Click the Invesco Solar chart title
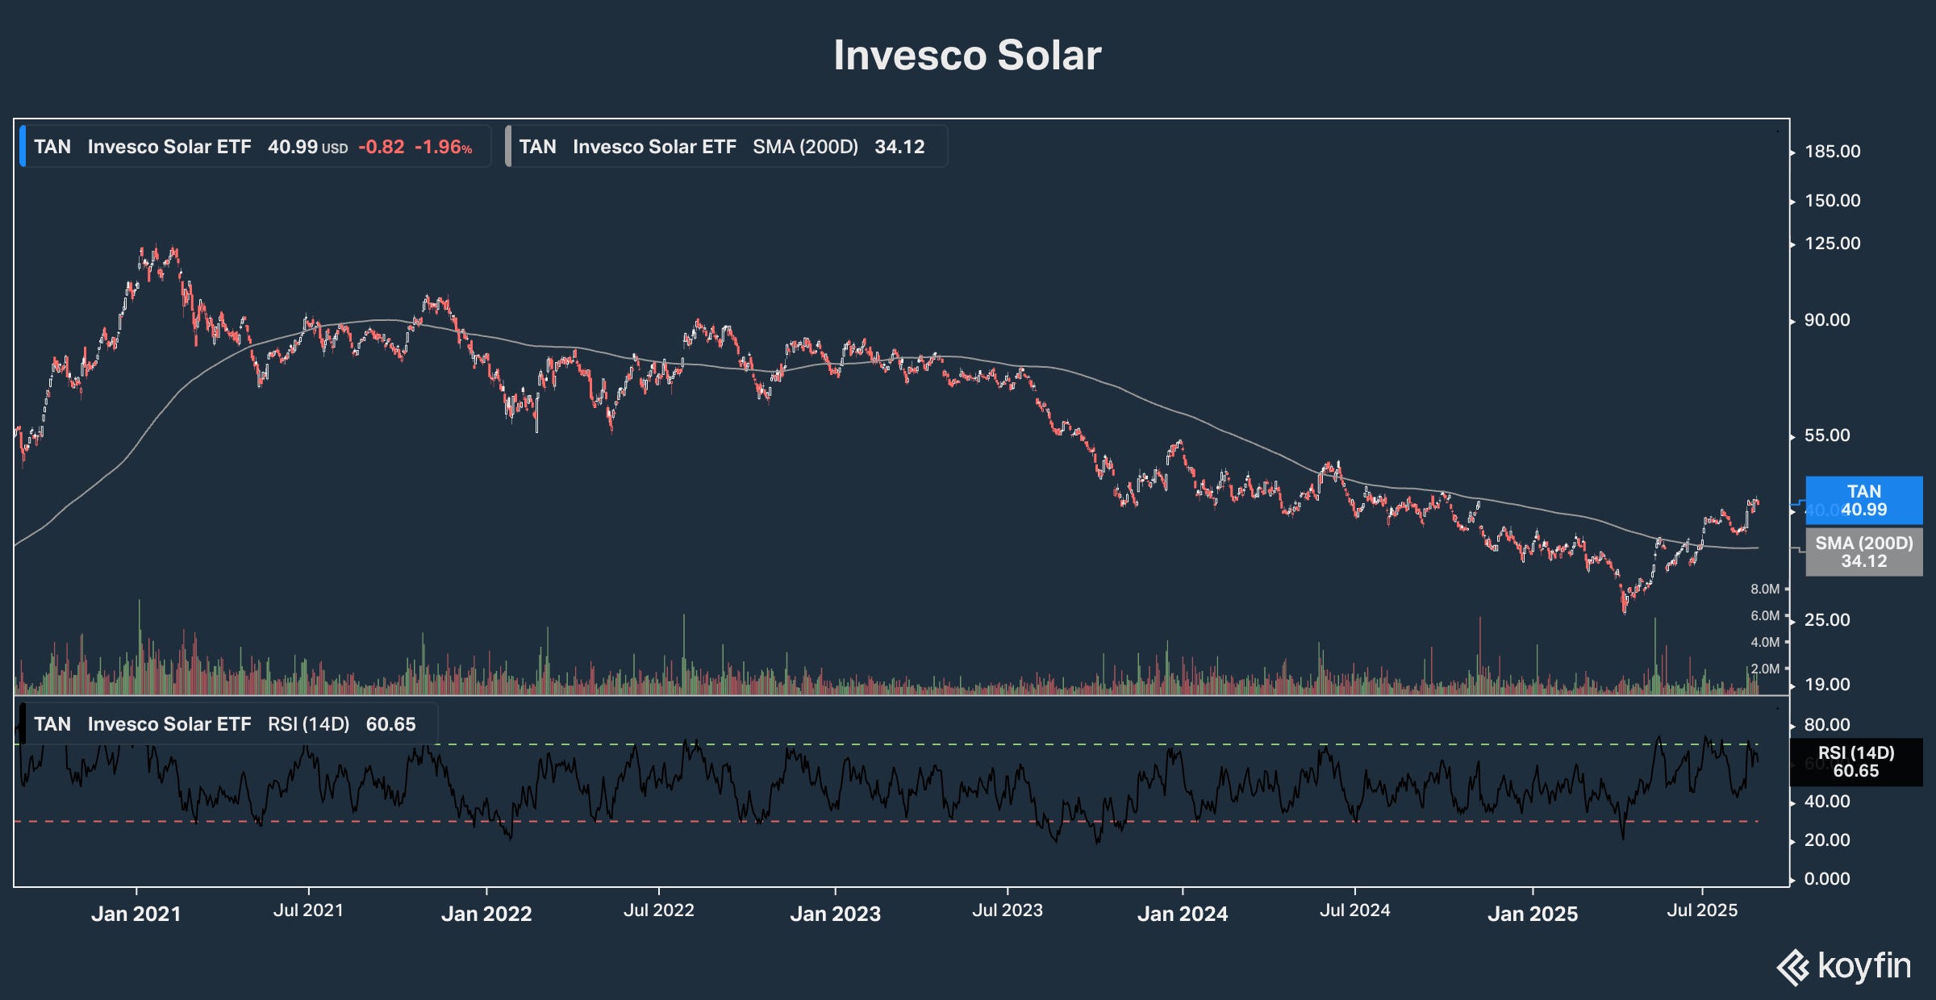Screen dimensions: 1936x1000 (967, 56)
